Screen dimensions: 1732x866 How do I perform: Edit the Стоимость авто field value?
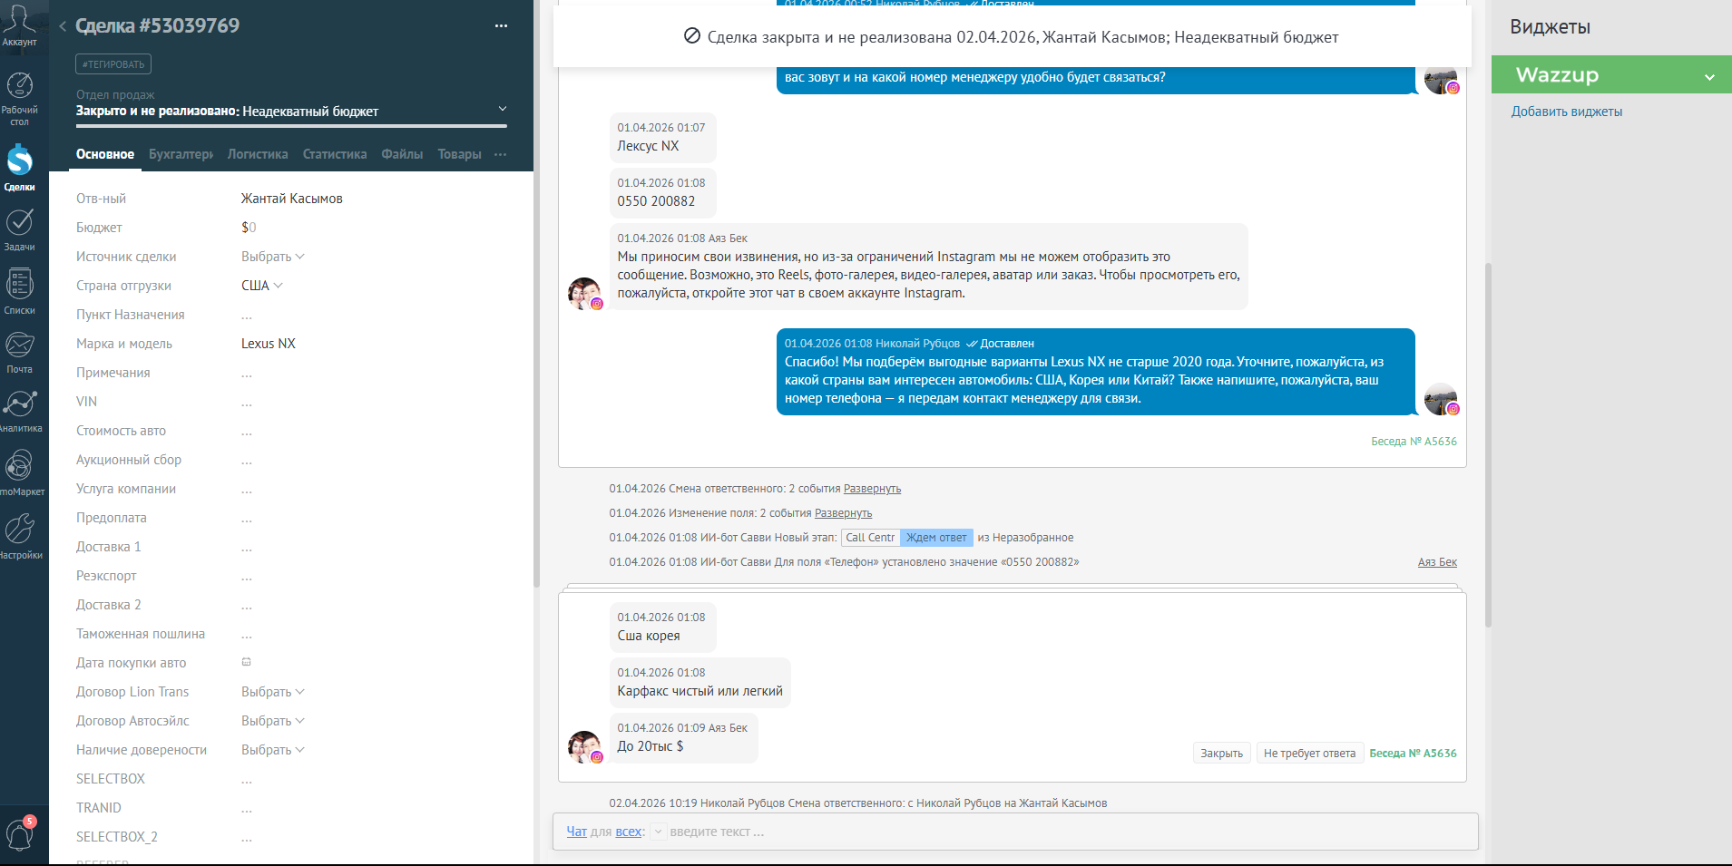pyautogui.click(x=247, y=431)
